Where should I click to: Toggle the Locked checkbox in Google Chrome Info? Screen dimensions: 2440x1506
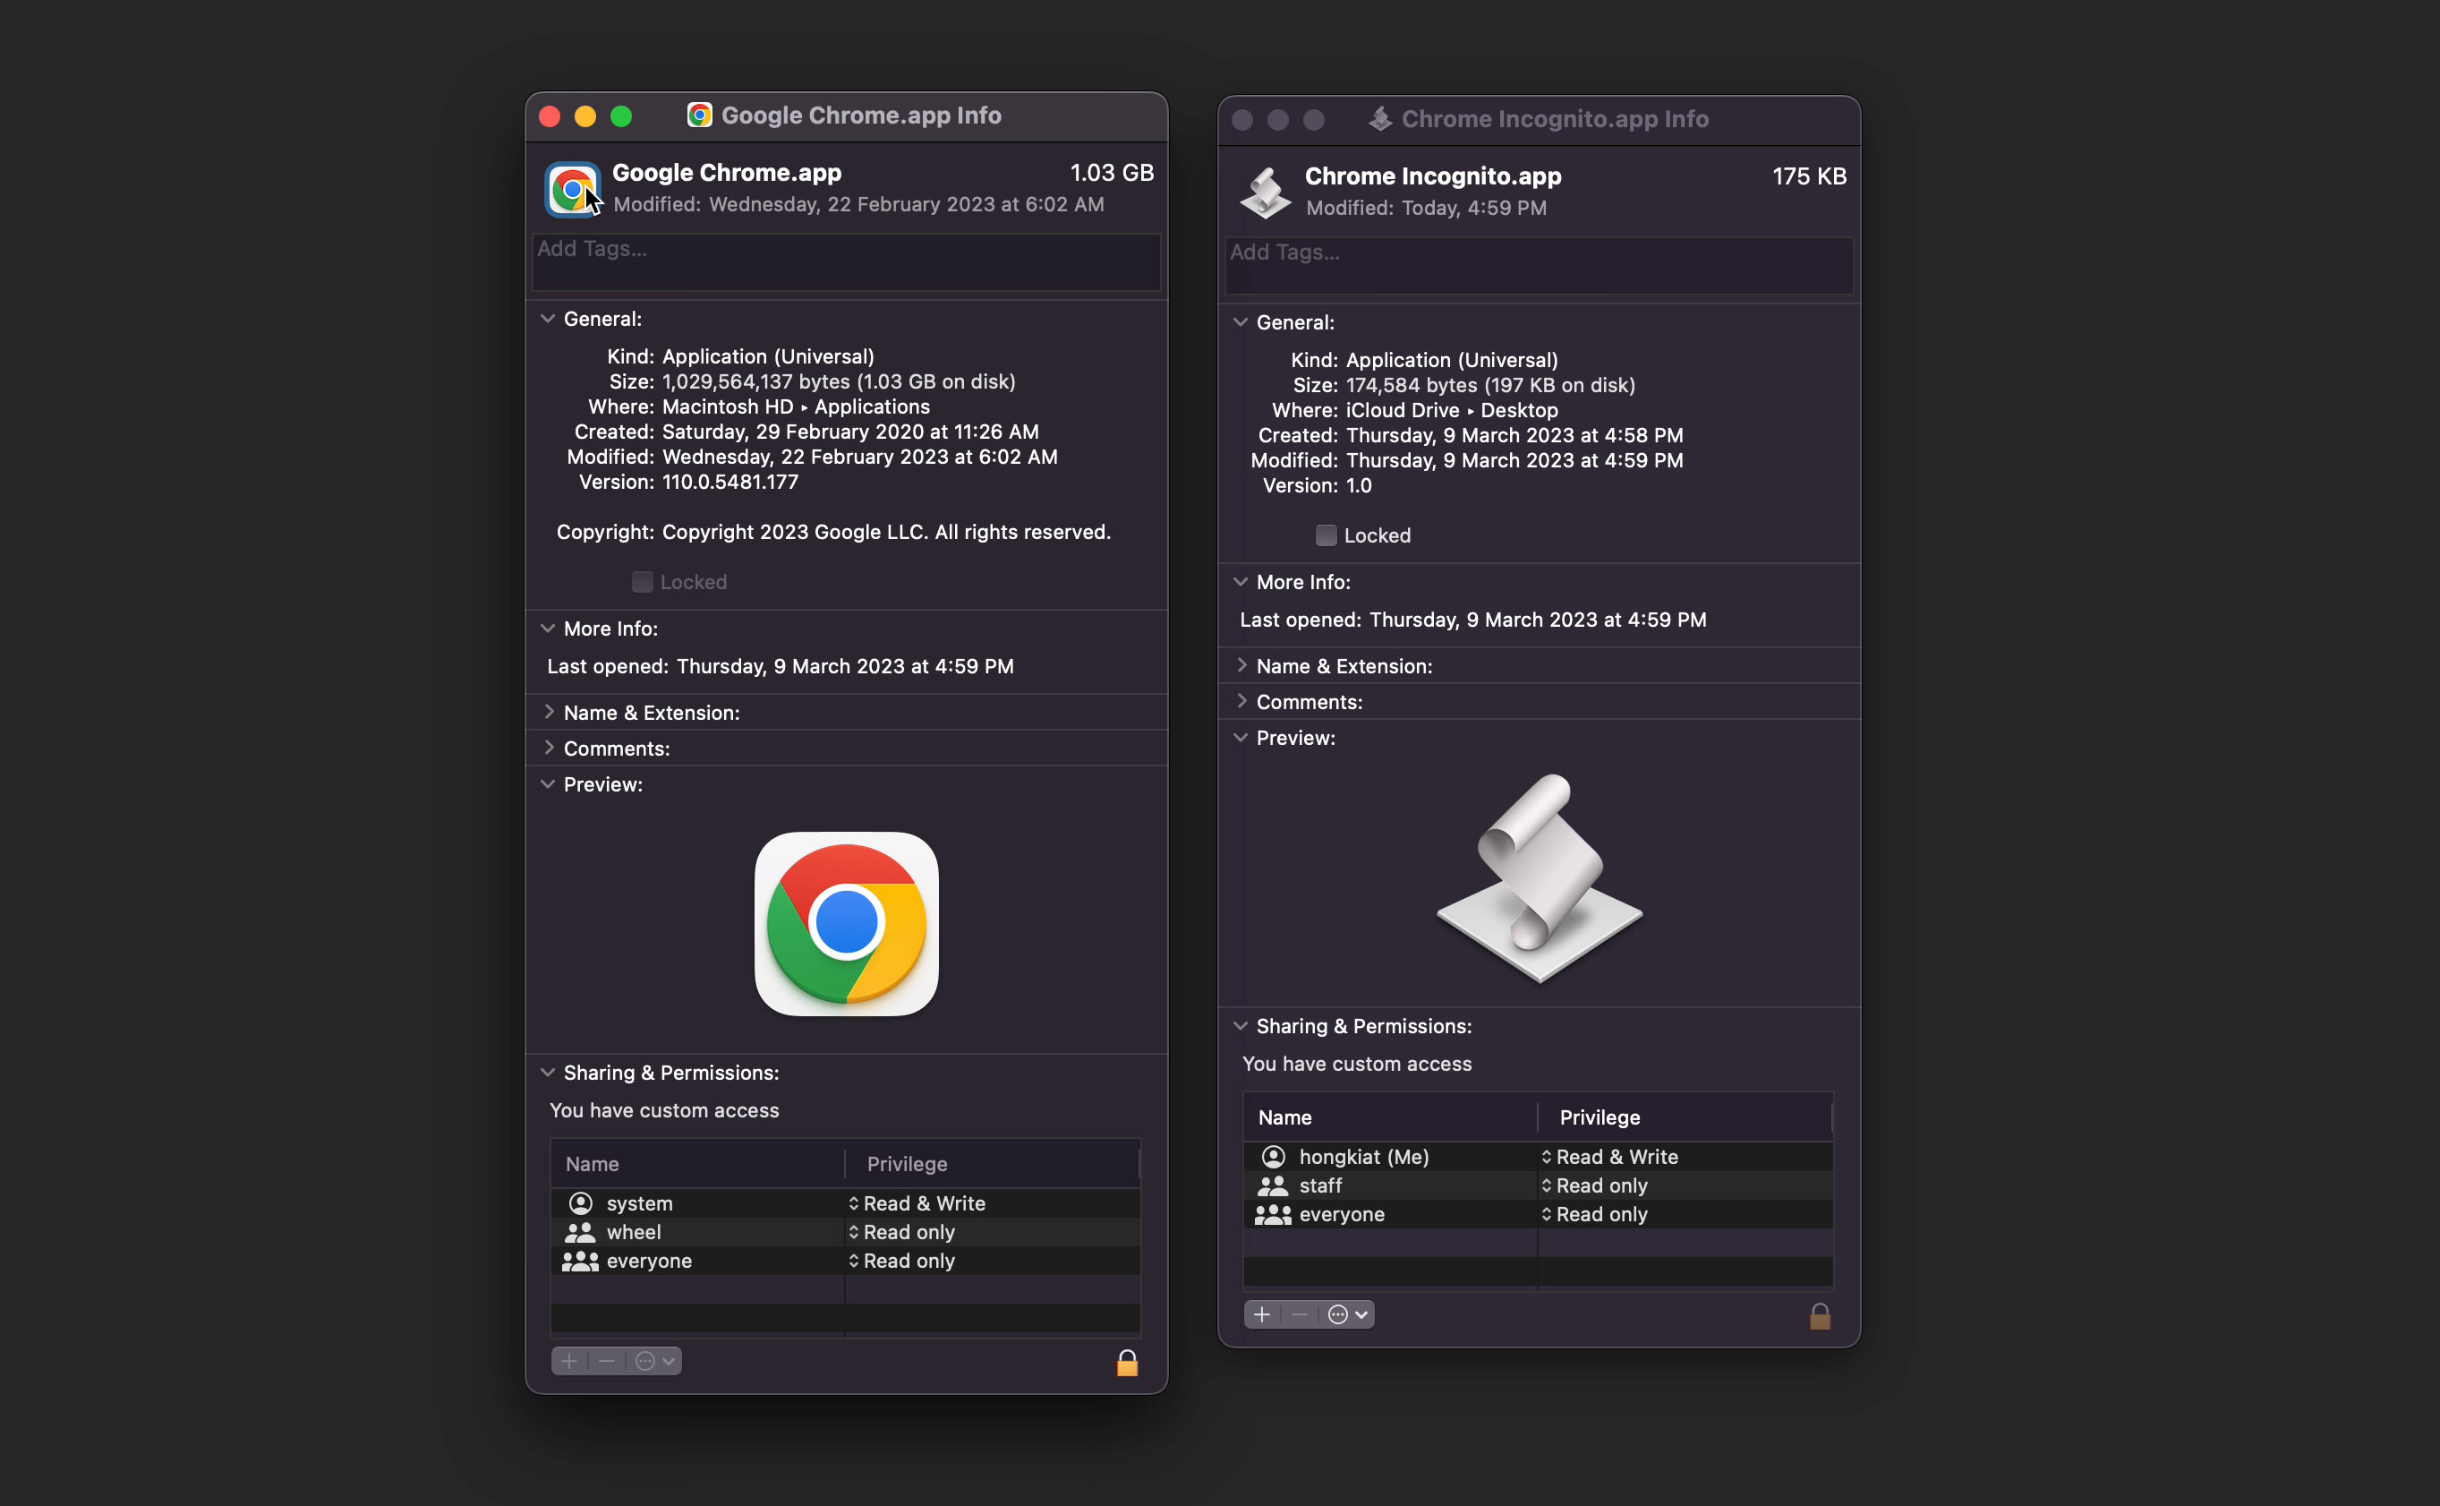pos(642,582)
